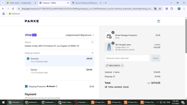Open the Chrome profile avatar
Screen dimensions: 187x105
point(179,9)
